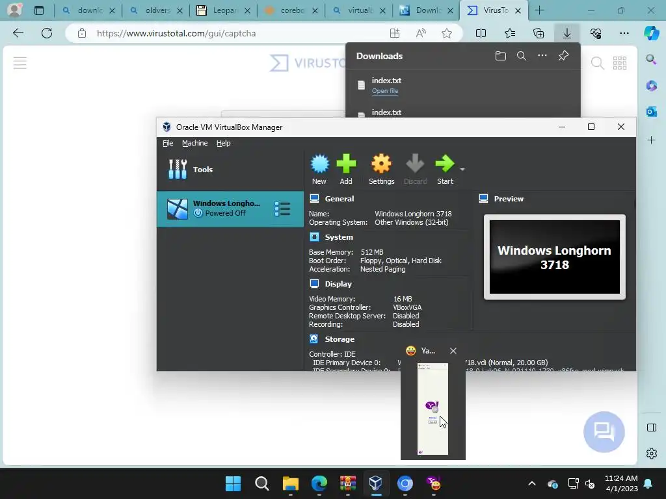Open Edge sidebar settings gear
This screenshot has width=666, height=499.
click(x=651, y=453)
